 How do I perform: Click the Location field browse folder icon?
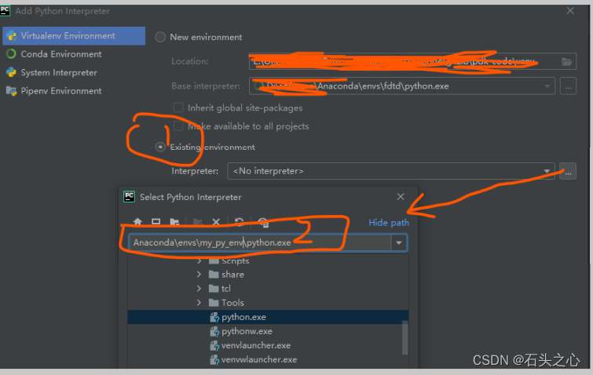tap(566, 61)
